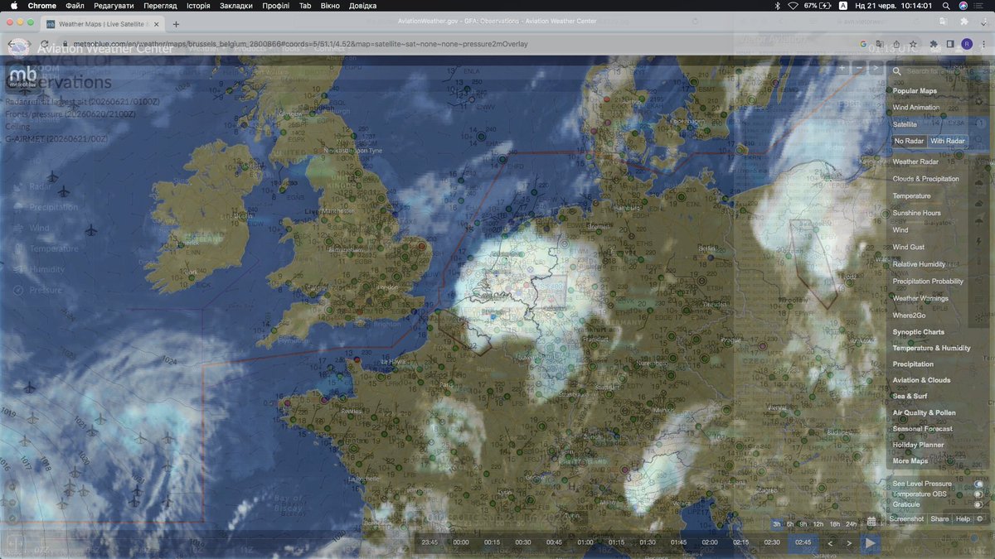Open the calendar date picker icon
The image size is (995, 559).
coord(871,522)
